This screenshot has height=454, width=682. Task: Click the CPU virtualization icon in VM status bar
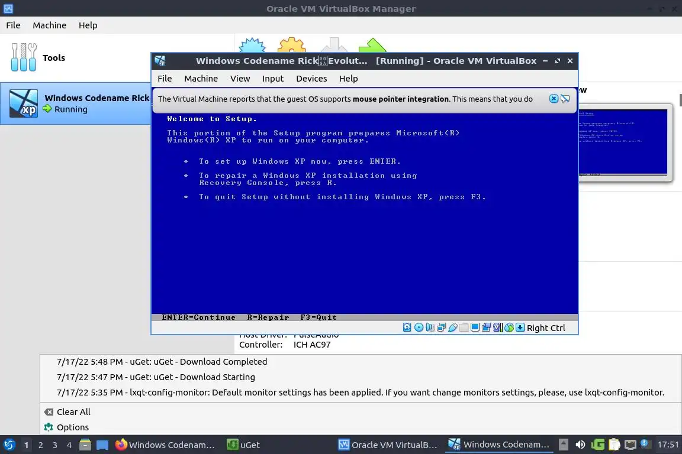coord(498,327)
